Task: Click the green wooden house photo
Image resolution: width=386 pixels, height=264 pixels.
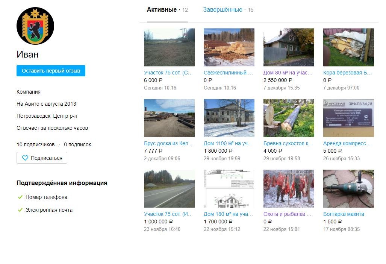Action: tap(289, 47)
